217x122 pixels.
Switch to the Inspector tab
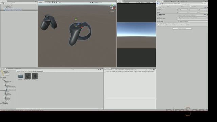pyautogui.click(x=160, y=1)
